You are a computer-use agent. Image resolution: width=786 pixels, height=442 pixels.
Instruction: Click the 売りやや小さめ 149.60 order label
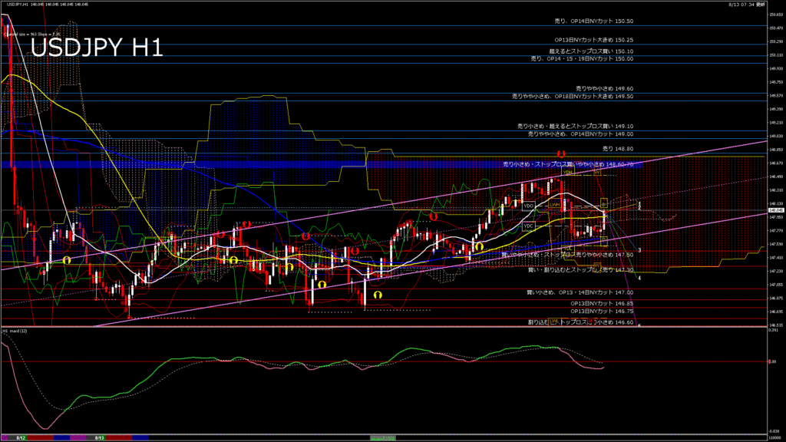click(604, 88)
